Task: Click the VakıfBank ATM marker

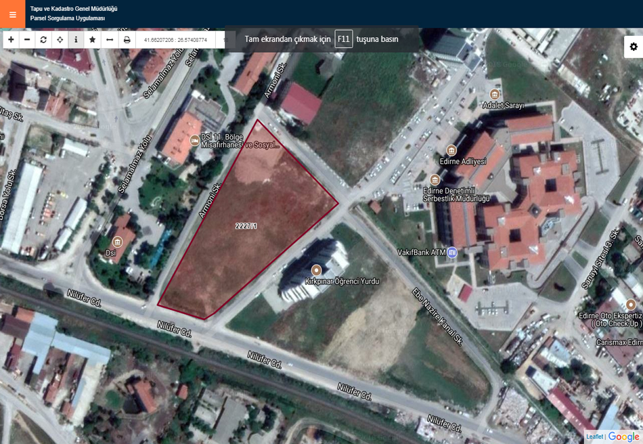Action: click(x=452, y=252)
